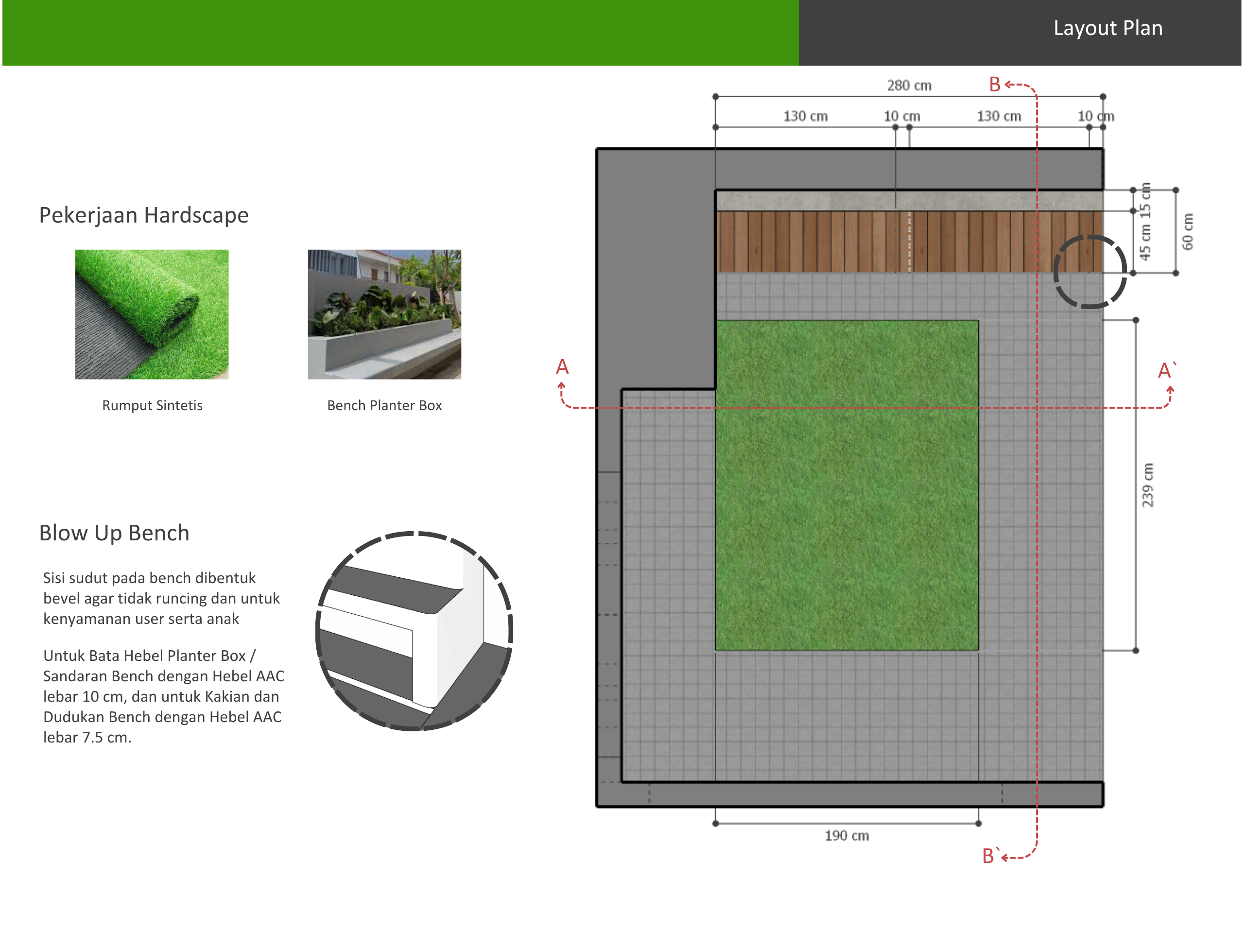Image resolution: width=1244 pixels, height=933 pixels.
Task: Click the red section marker 'B' at top
Action: click(995, 85)
